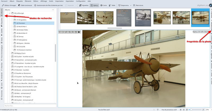Open Gestionnaire de files d'attente par lots

pyautogui.click(x=48, y=5)
